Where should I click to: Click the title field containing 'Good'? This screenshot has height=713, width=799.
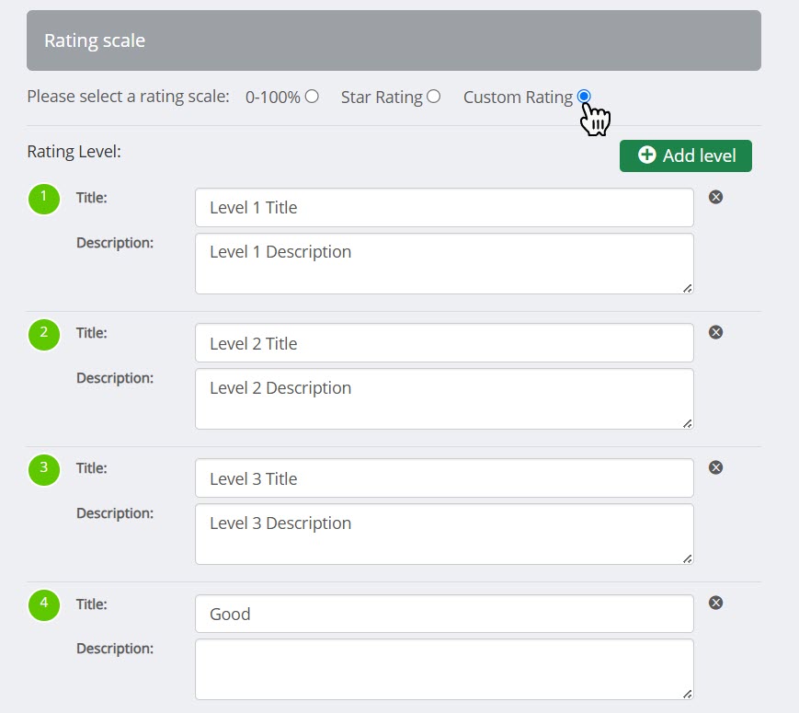click(x=444, y=614)
